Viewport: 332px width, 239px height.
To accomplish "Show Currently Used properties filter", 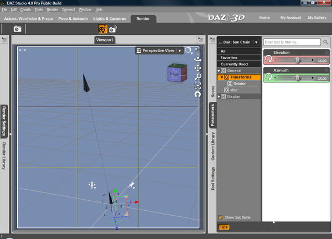I will [239, 64].
